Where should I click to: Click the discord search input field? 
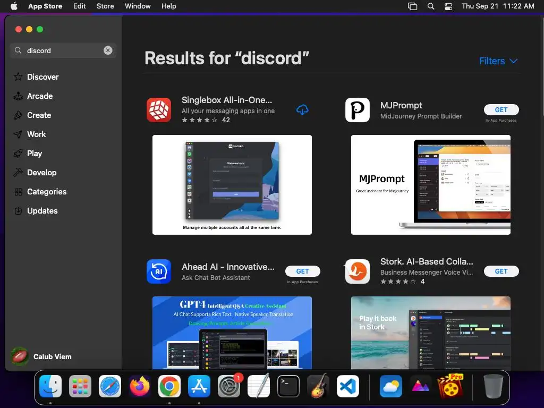pos(63,50)
